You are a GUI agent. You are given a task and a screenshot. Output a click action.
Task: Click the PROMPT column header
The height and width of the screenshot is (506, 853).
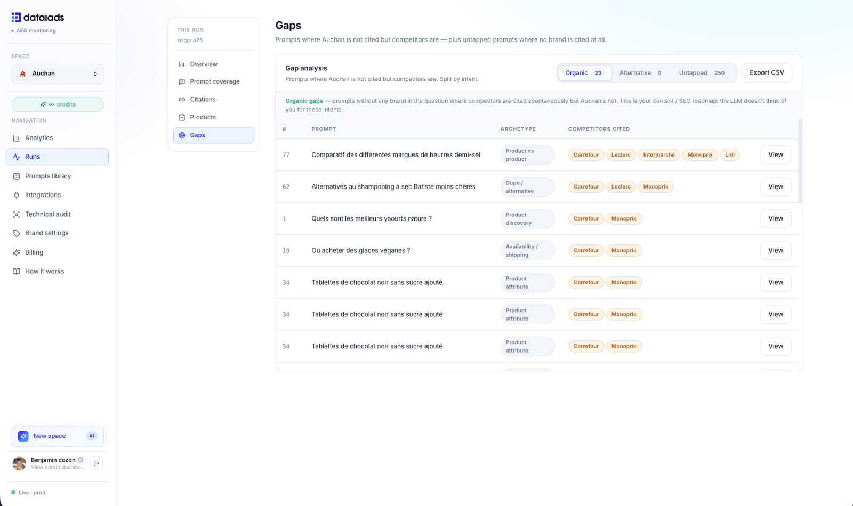pos(324,129)
